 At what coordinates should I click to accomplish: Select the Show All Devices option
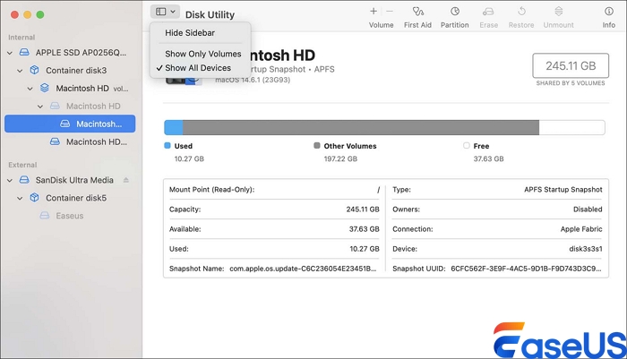197,68
